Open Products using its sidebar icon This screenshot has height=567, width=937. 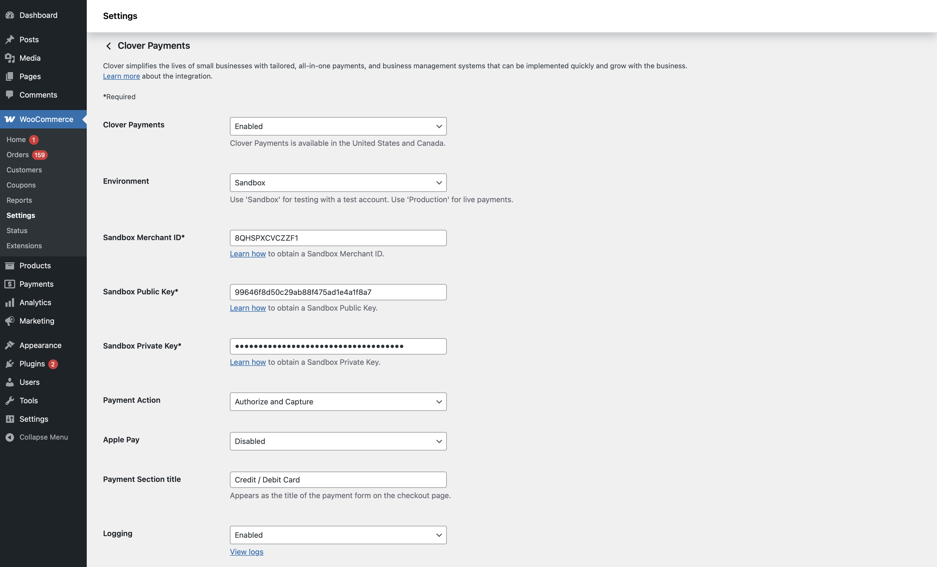[10, 265]
